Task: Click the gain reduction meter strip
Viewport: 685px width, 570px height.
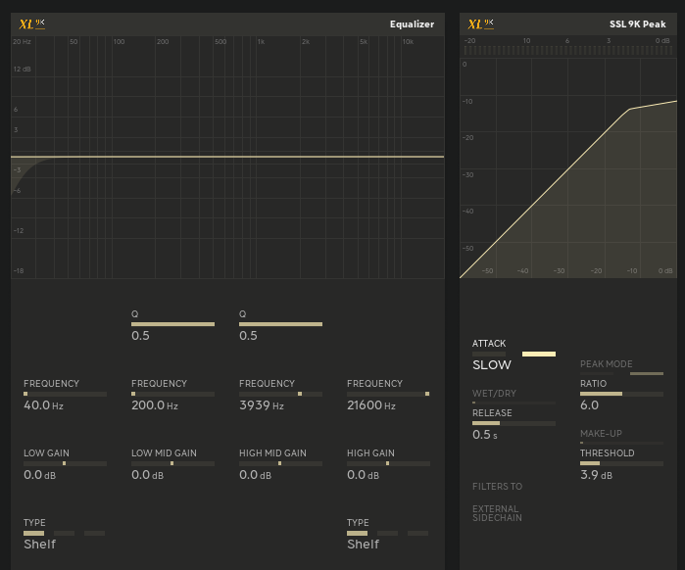Action: [568, 50]
